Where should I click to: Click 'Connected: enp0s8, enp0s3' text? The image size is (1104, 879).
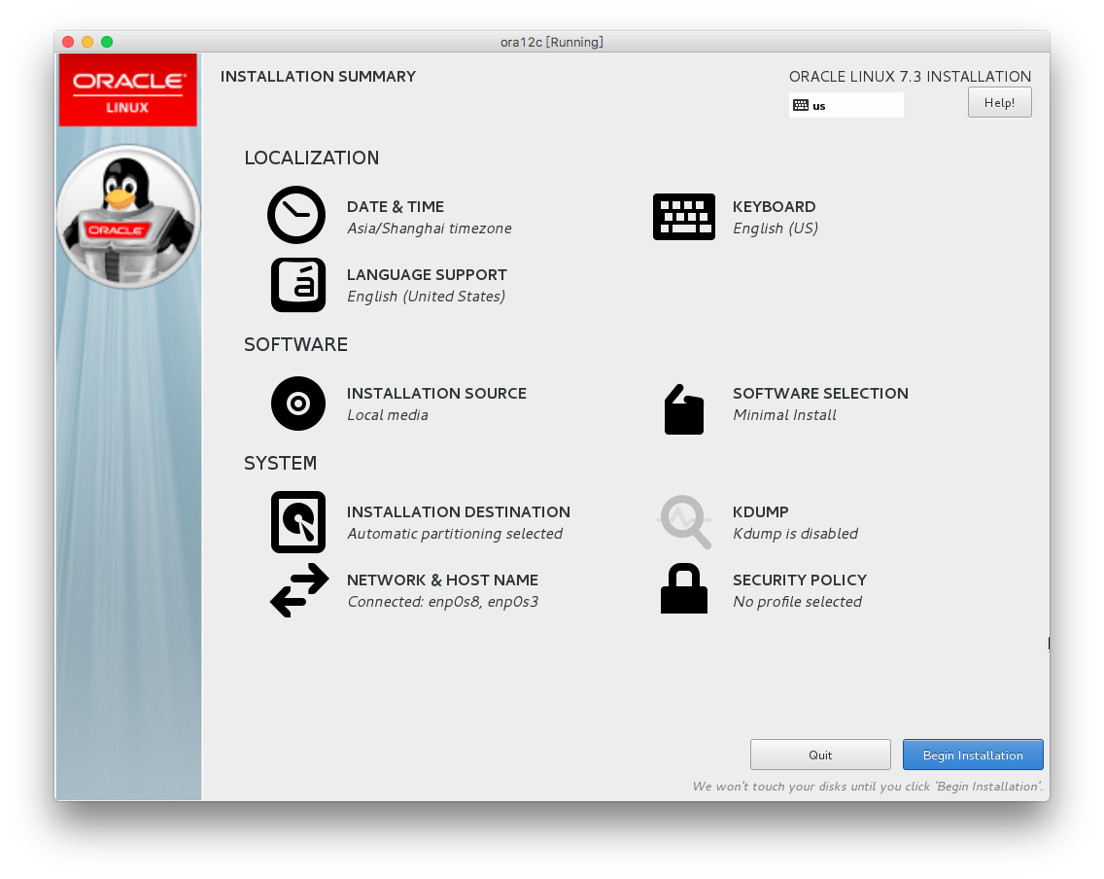click(x=443, y=602)
